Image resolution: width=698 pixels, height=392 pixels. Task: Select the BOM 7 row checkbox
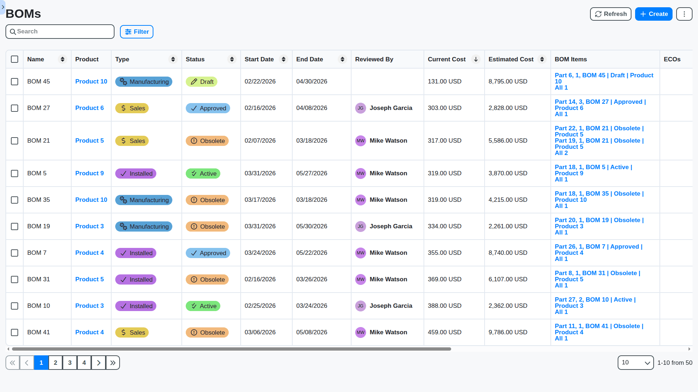click(x=15, y=253)
